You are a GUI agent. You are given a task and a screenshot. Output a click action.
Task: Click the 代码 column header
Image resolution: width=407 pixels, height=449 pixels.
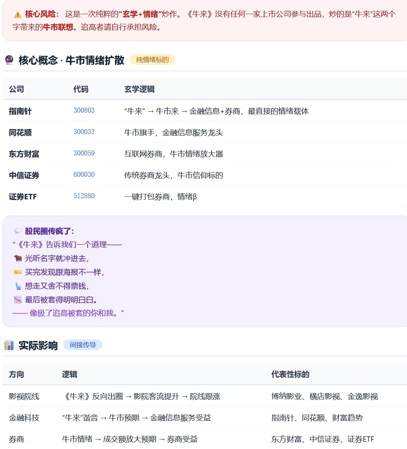click(81, 89)
